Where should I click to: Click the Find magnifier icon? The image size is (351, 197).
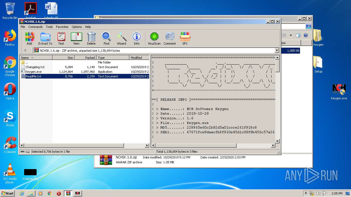pyautogui.click(x=106, y=39)
